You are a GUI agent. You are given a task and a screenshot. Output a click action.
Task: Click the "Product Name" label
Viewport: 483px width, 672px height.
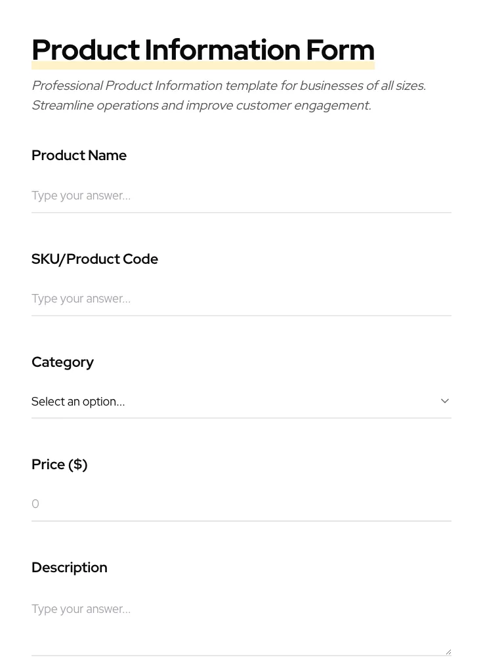click(79, 156)
